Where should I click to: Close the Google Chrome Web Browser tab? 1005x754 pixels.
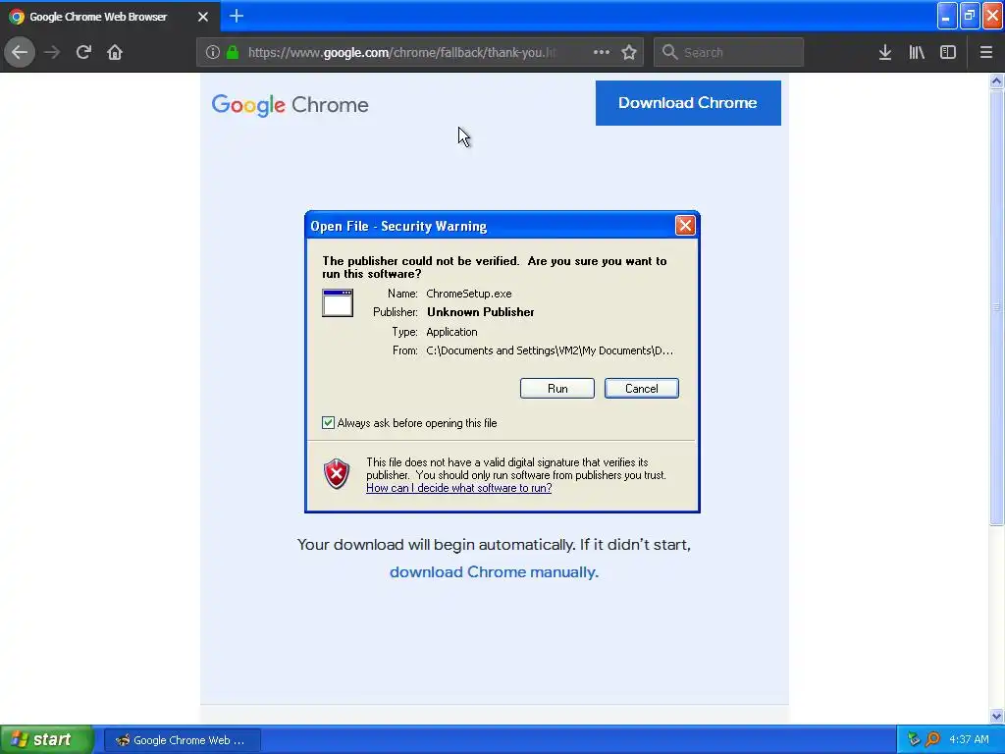pos(203,17)
